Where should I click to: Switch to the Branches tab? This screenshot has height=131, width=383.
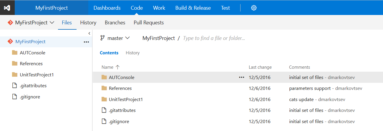tap(115, 23)
